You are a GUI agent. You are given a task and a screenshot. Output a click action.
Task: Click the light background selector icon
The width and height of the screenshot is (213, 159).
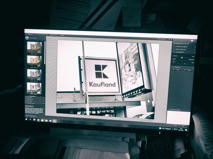coord(169,39)
